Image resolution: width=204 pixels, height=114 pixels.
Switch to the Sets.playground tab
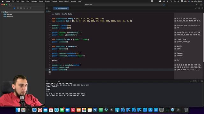click(61, 8)
